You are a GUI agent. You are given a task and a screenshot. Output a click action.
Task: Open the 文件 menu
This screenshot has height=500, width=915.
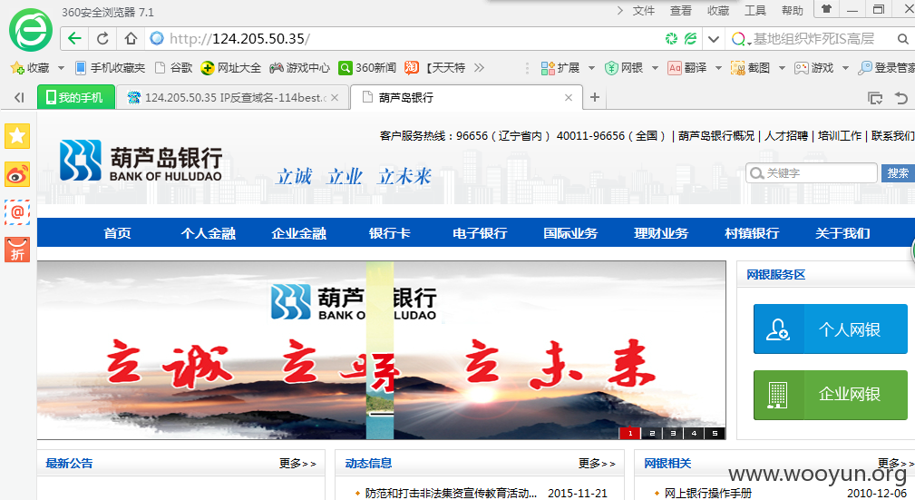click(x=644, y=11)
